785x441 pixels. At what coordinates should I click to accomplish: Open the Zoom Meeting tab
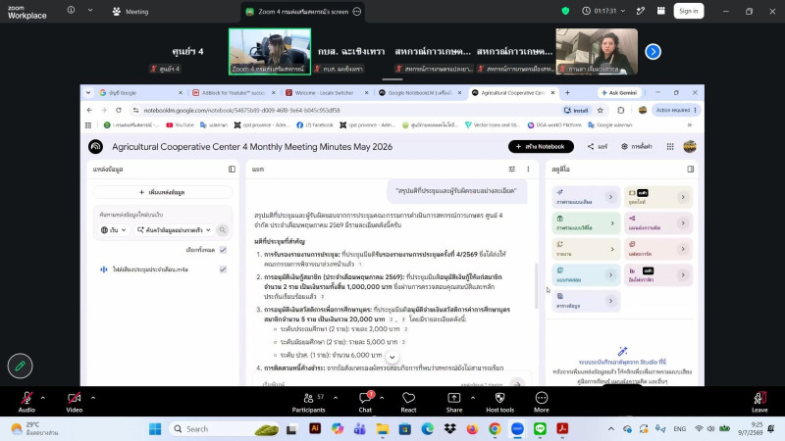(x=131, y=11)
